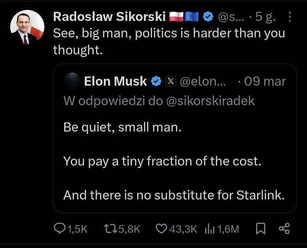Screen dimensions: 307x248
Task: Open the three-dot more options menu
Action: click(289, 17)
